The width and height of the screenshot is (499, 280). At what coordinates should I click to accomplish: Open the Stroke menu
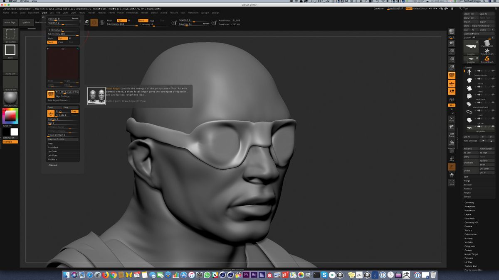click(x=163, y=12)
